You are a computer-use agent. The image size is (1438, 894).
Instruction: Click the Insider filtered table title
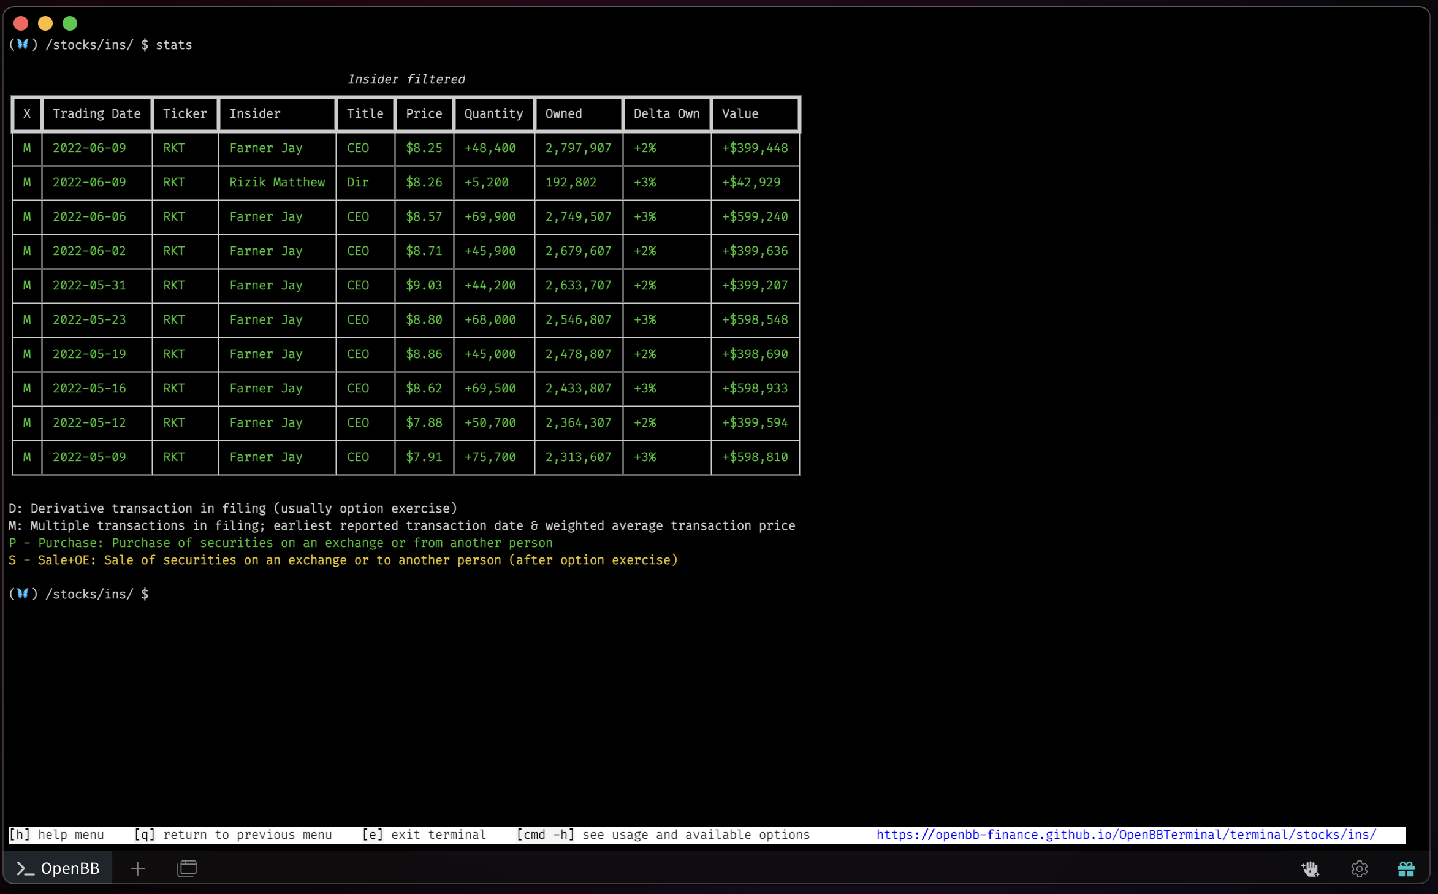406,79
